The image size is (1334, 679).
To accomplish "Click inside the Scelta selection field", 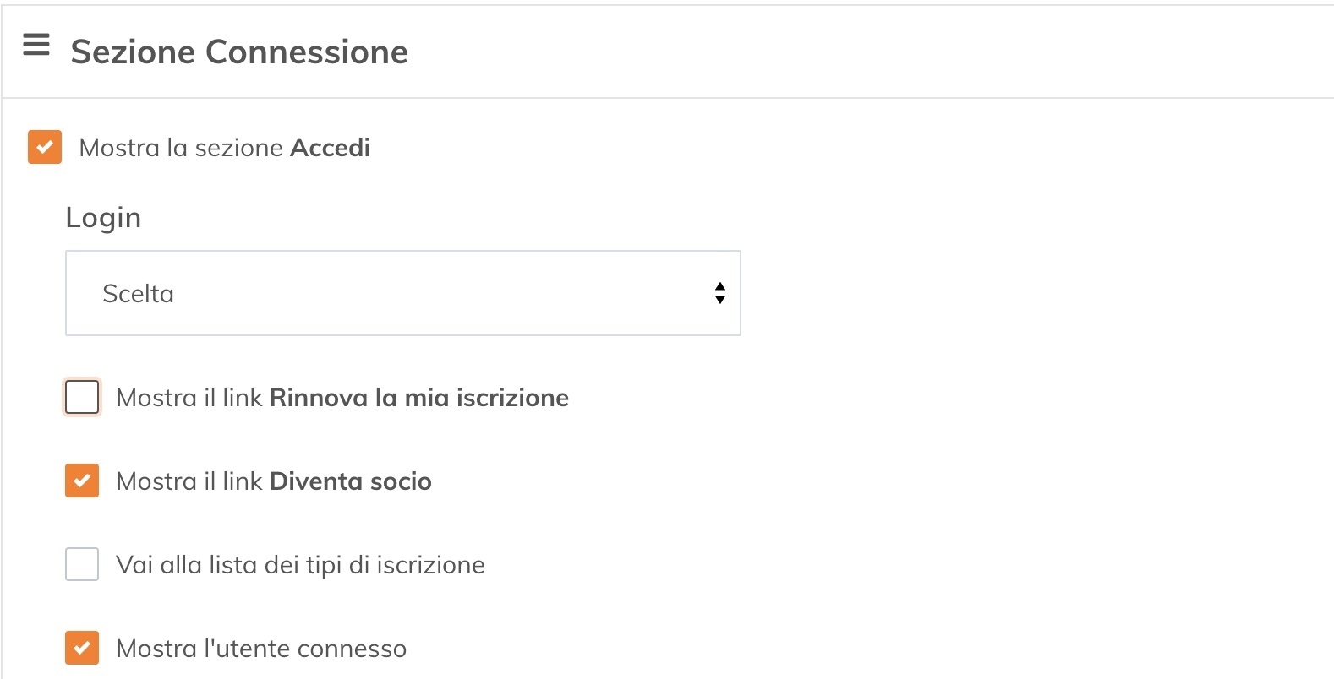I will (338, 293).
